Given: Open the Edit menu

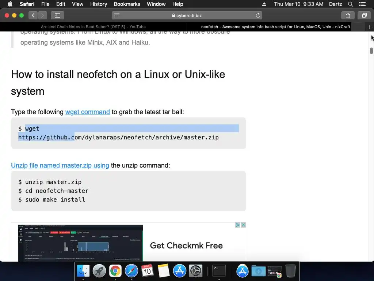Looking at the screenshot, I should [x=61, y=4].
